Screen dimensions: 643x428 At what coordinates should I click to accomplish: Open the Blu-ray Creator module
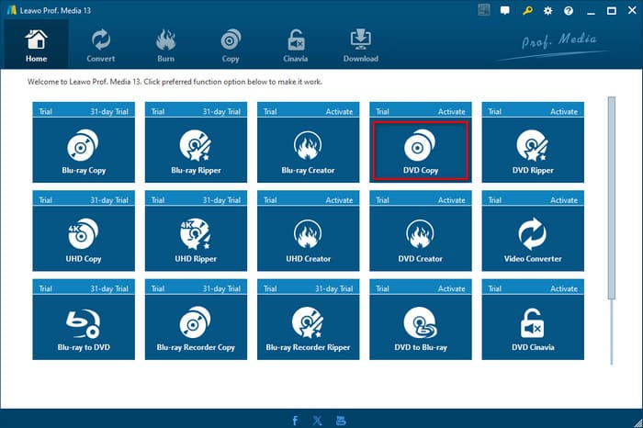[x=308, y=151]
